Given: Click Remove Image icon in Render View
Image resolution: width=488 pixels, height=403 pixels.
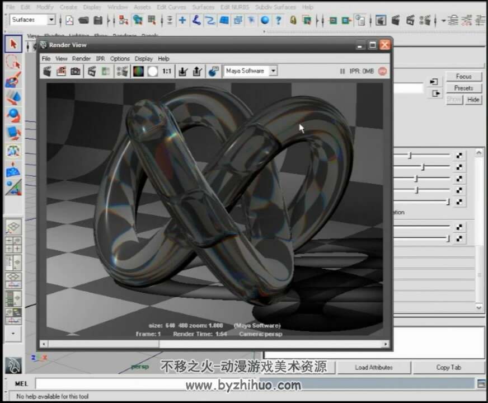Looking at the screenshot, I should click(198, 72).
